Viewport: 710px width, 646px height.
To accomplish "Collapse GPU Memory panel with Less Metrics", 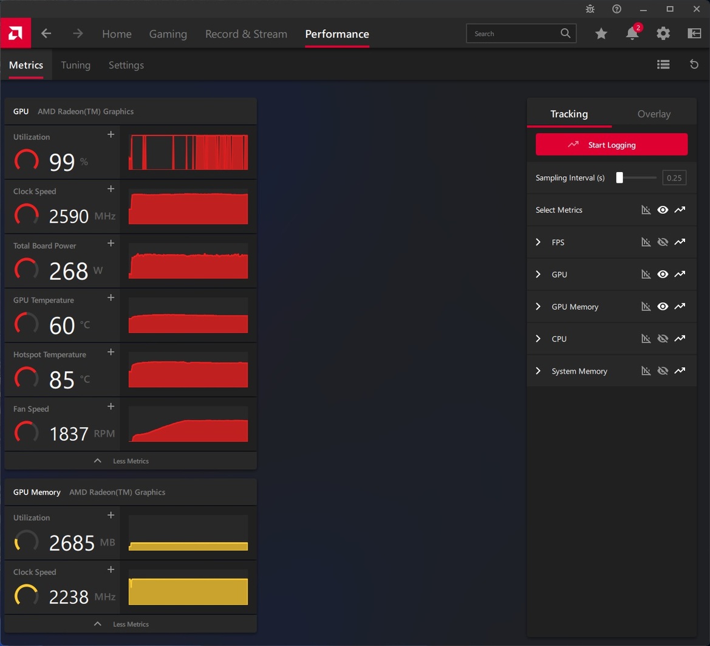I will 131,624.
